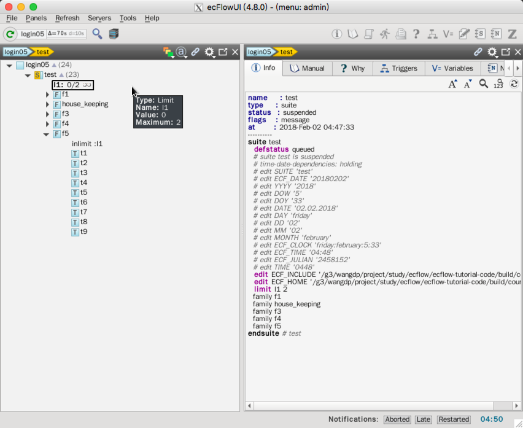
Task: Click the Info icon in main toolbar
Action: [x=336, y=34]
